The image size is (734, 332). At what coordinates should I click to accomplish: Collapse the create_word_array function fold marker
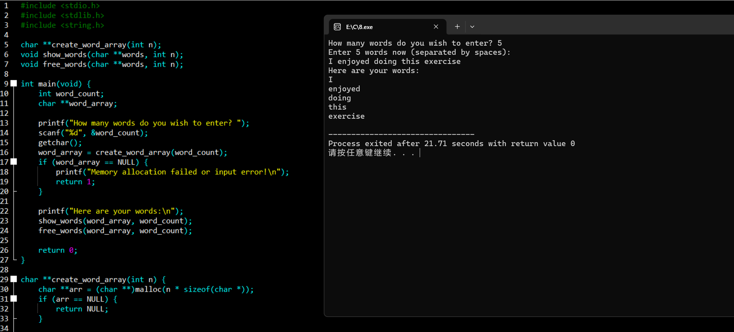point(14,279)
